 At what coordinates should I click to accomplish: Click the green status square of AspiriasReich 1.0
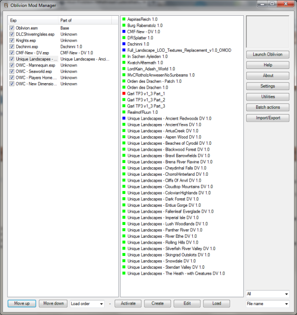(x=124, y=19)
